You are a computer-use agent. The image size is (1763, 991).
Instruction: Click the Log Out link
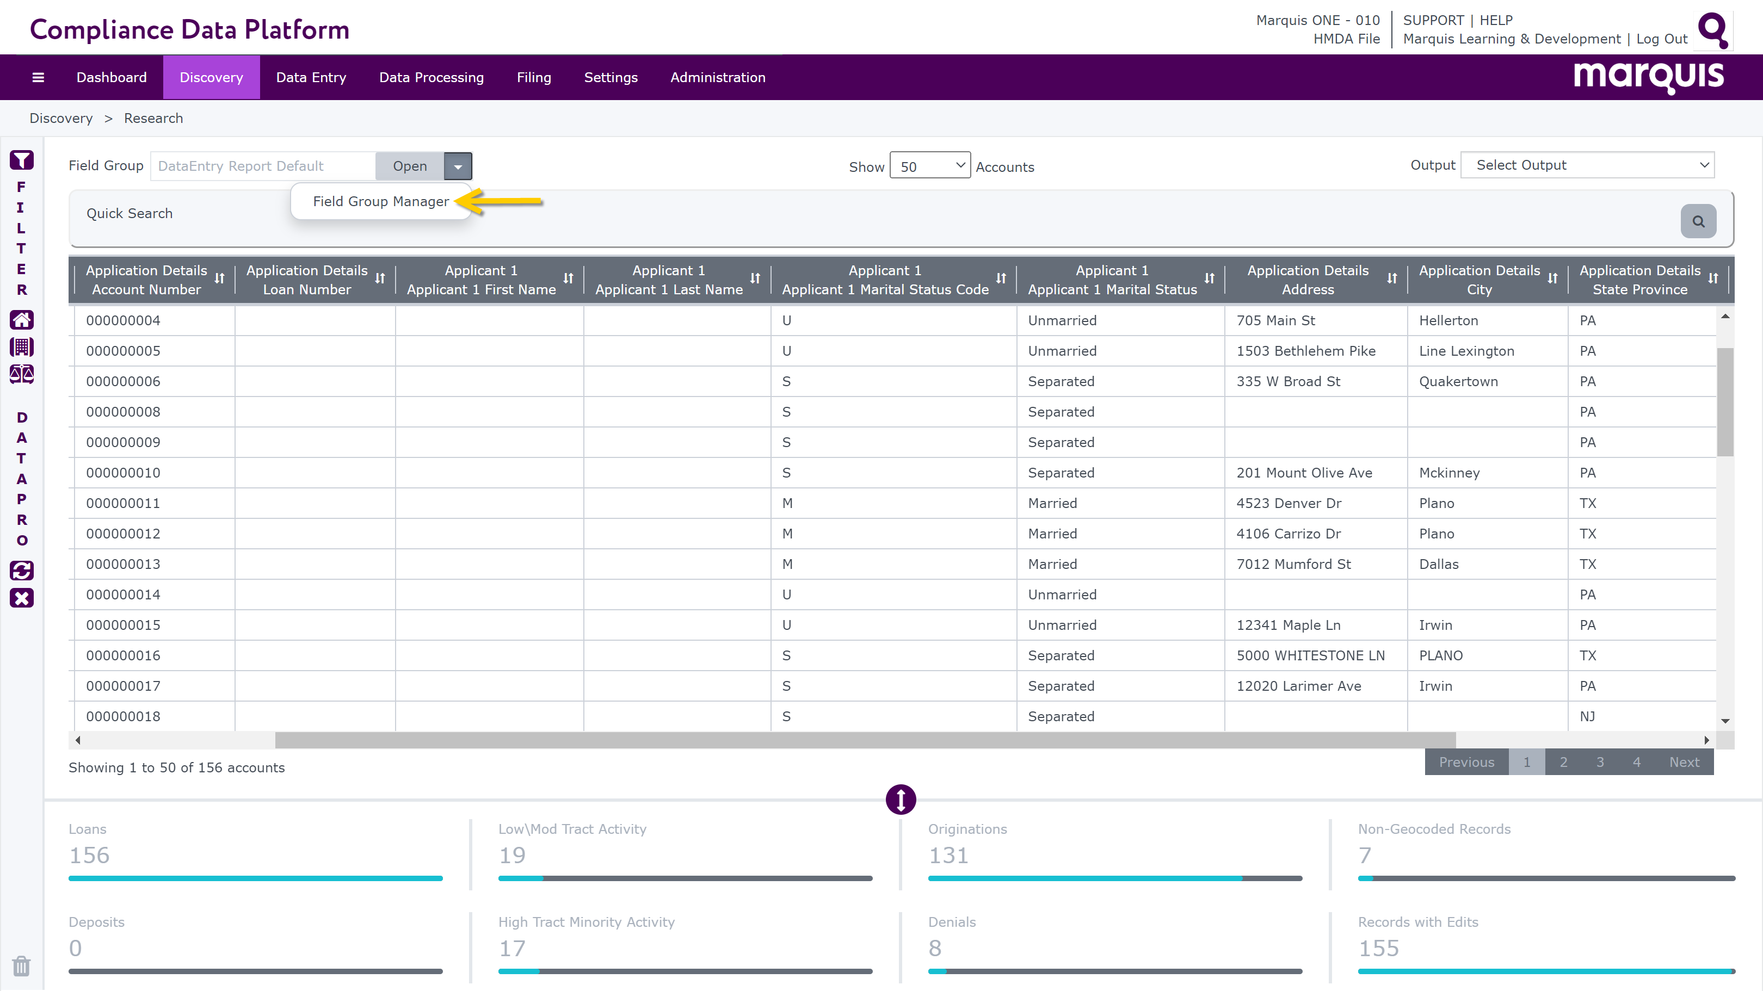tap(1662, 38)
